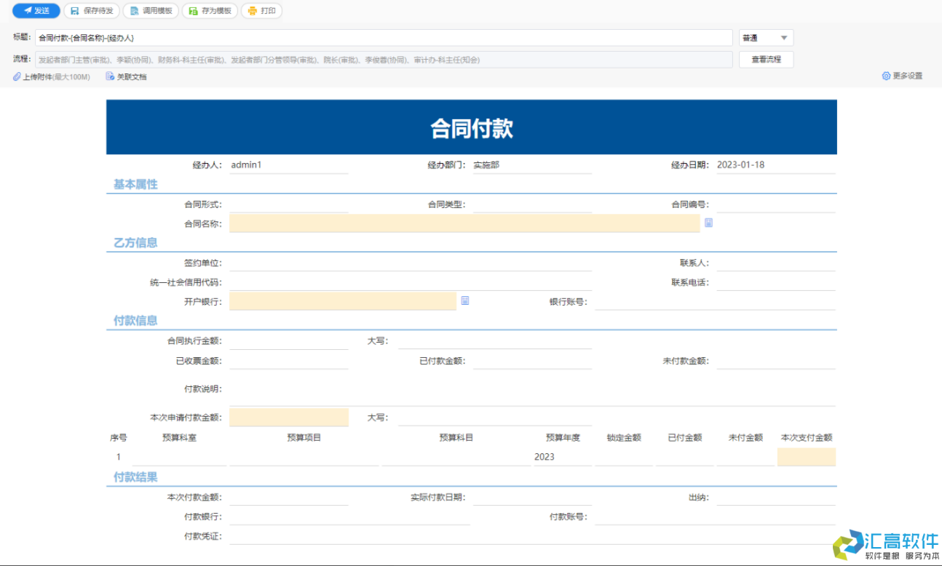Open the 开户银行 bank selector icon

465,300
